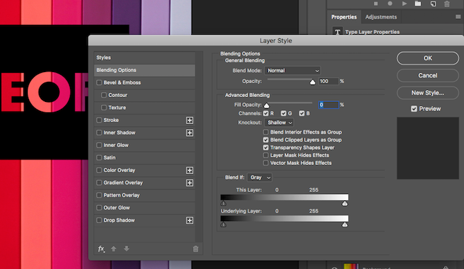Add another Stroke effect with plus icon
Image resolution: width=464 pixels, height=269 pixels.
pos(190,120)
